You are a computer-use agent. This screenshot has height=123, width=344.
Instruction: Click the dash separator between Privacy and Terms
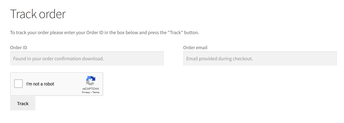coord(91,92)
